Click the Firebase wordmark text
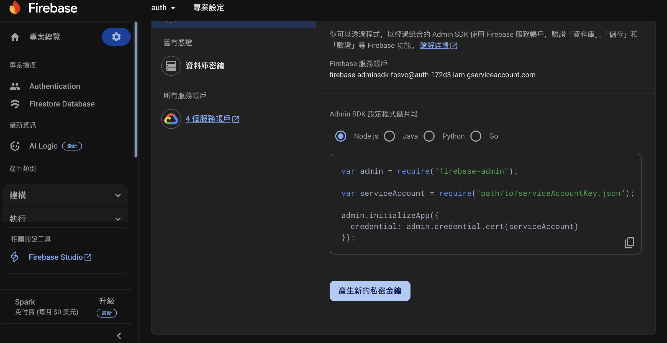The height and width of the screenshot is (343, 667). point(53,8)
